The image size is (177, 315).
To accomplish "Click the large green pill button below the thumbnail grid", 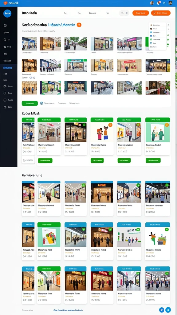I will click(x=30, y=103).
